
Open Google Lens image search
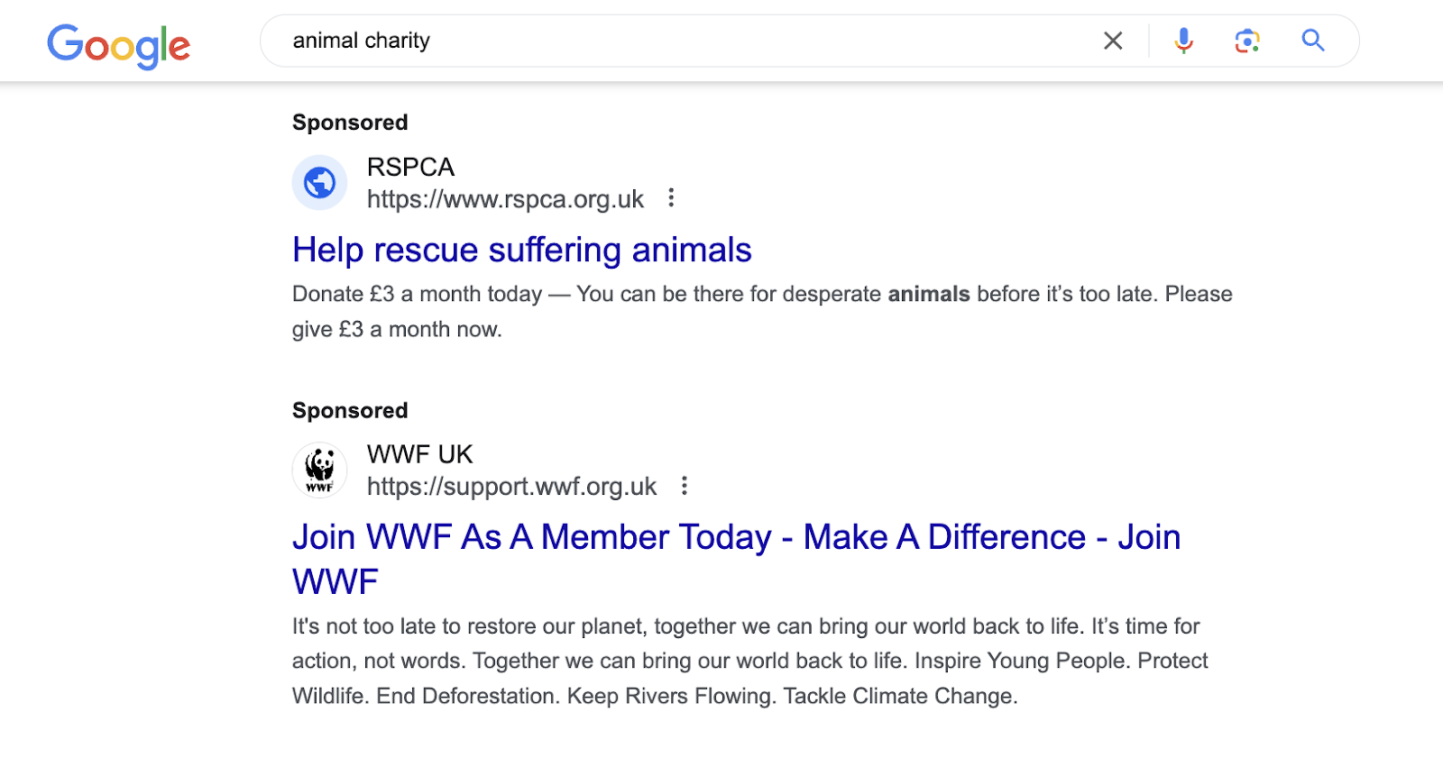[x=1247, y=41]
